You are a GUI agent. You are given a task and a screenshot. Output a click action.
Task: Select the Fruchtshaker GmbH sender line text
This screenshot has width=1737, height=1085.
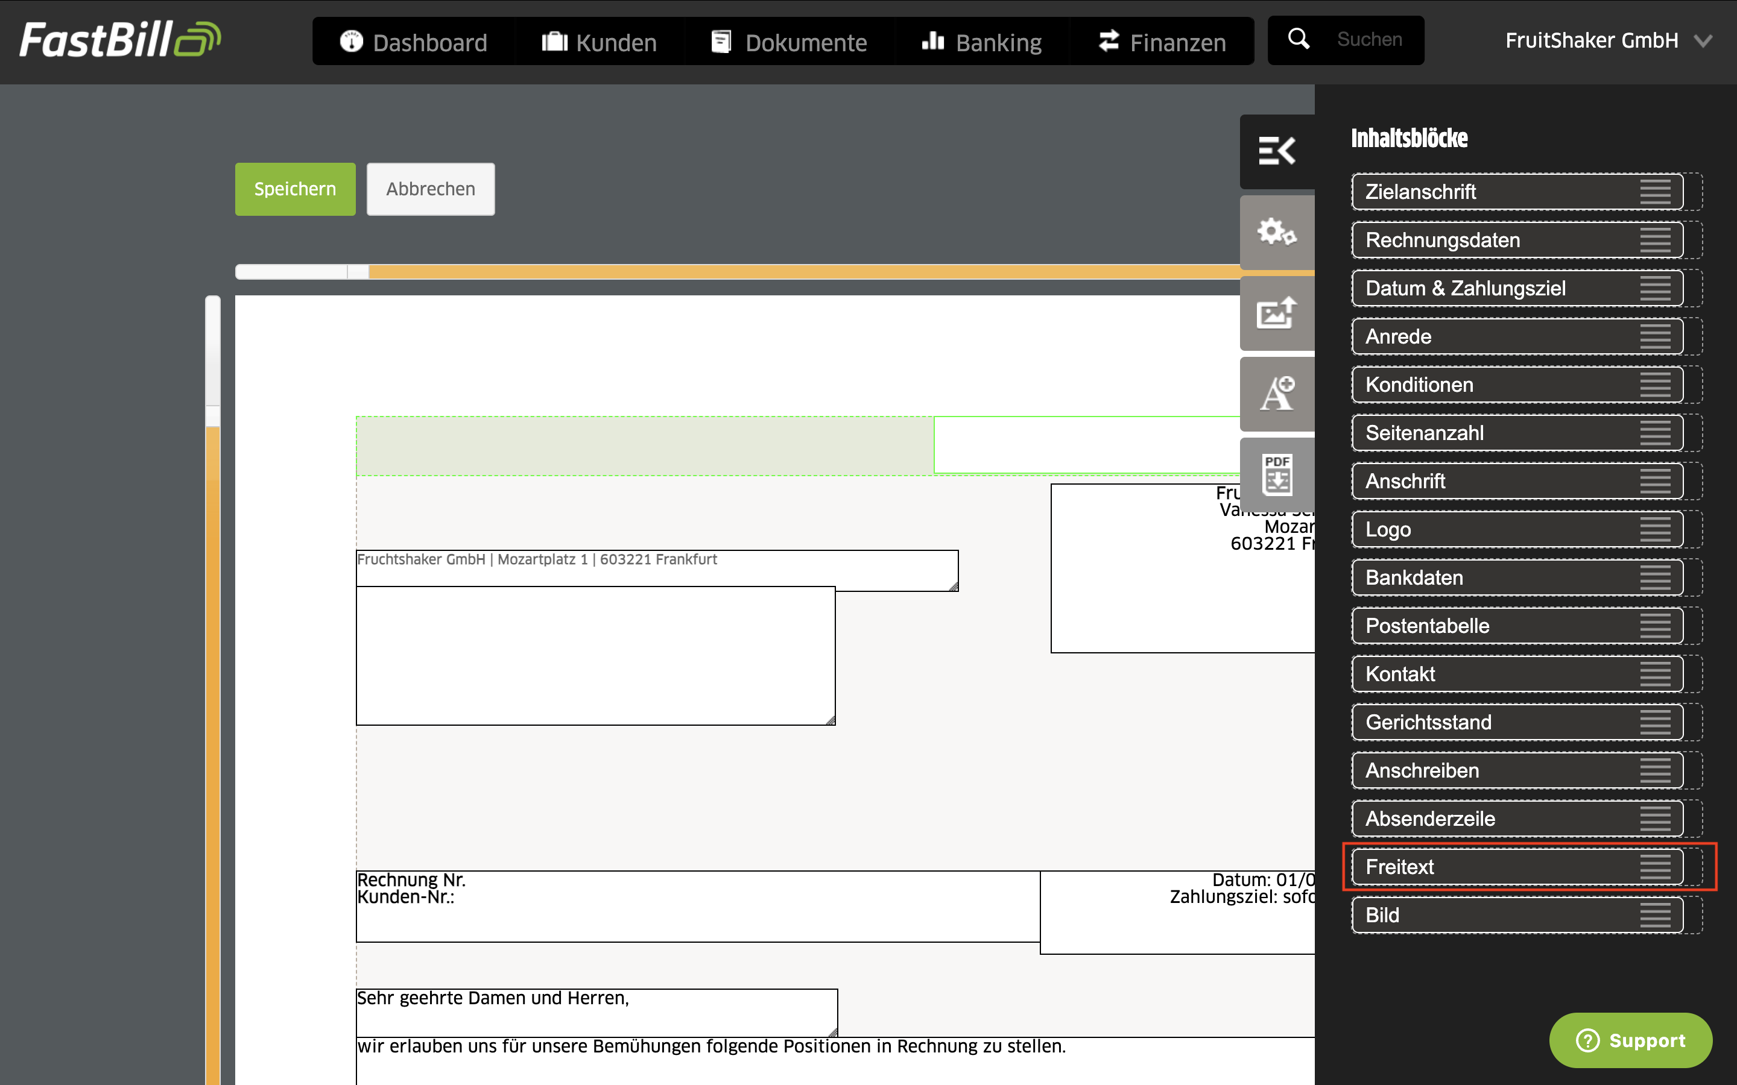coord(537,560)
